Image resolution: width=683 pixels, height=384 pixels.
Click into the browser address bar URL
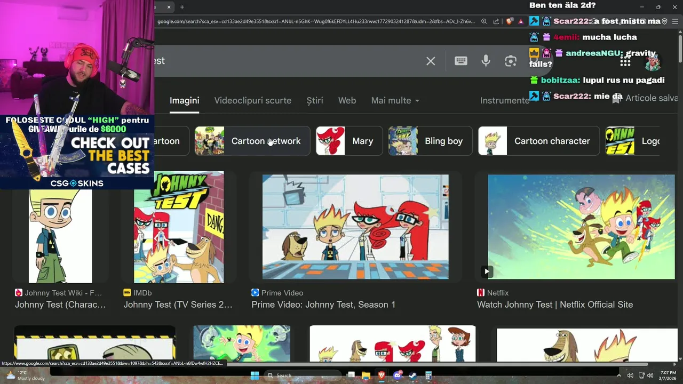[316, 21]
